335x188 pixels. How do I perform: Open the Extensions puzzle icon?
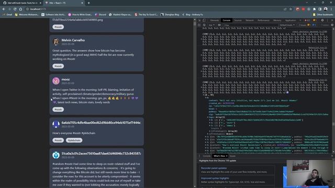click(314, 9)
